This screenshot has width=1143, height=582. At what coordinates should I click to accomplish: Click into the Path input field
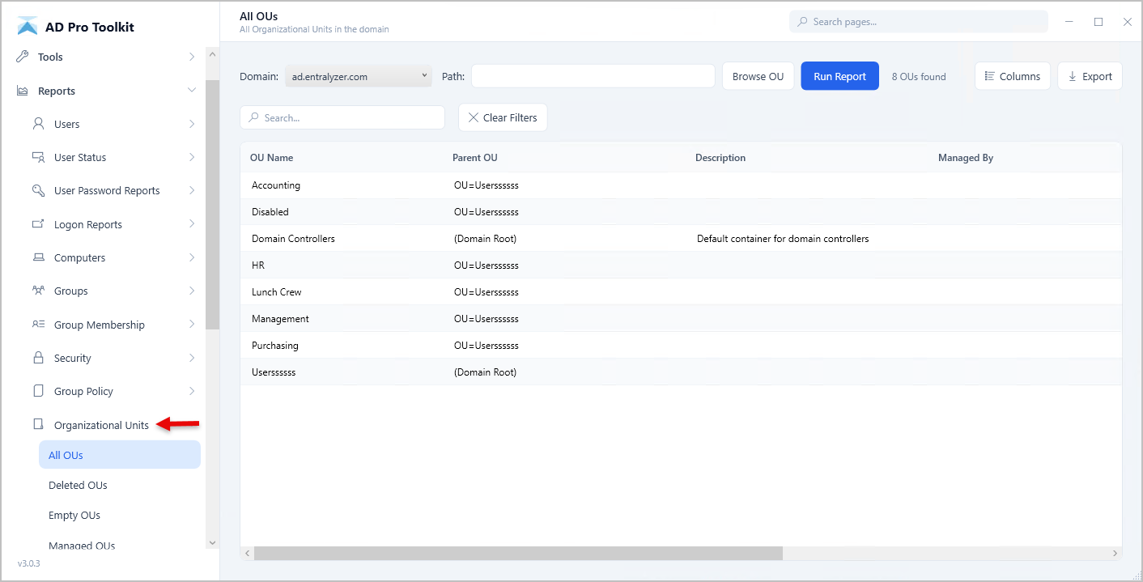[x=593, y=77]
